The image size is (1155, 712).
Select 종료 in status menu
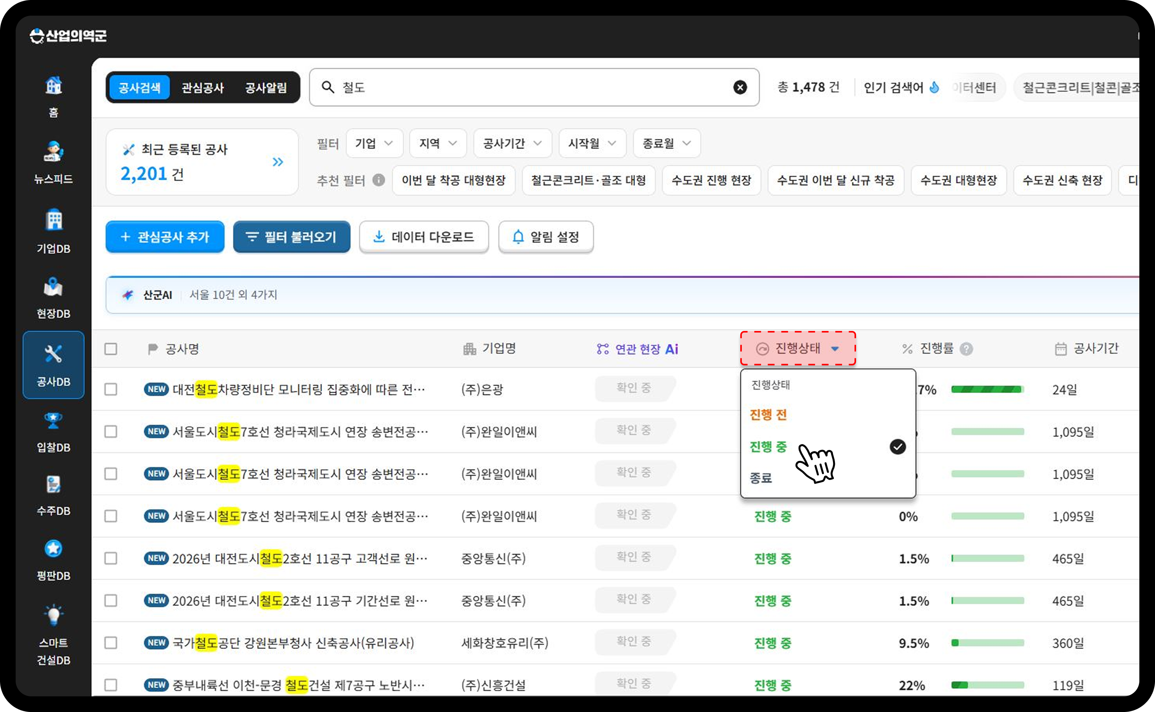pos(761,478)
